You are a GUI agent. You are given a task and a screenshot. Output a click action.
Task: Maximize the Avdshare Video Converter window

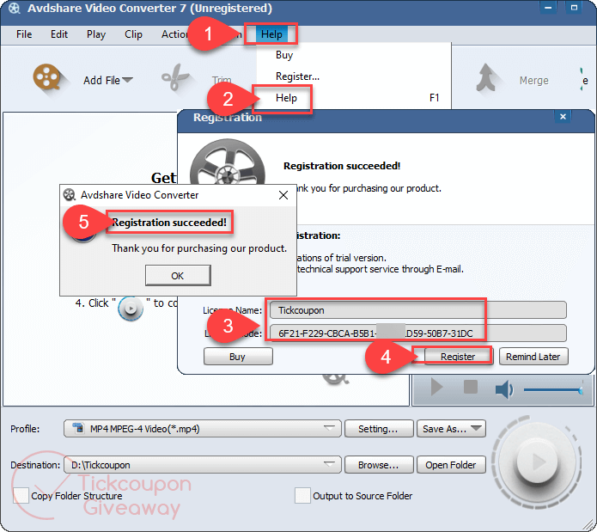point(574,8)
